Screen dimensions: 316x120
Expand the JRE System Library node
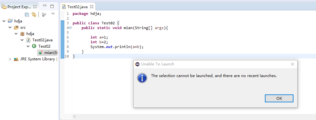coord(10,59)
